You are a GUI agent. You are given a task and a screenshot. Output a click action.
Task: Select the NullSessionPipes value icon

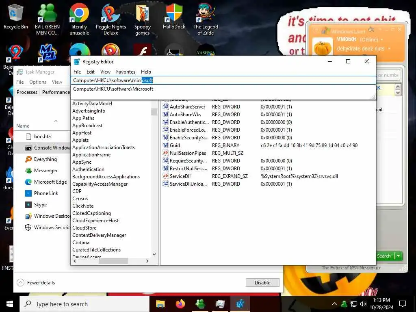(166, 153)
